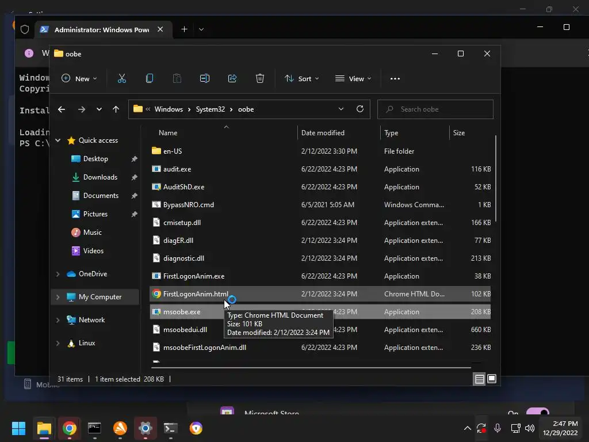Open Windows Terminal tab dropdown arrow
This screenshot has width=589, height=442.
coord(201,29)
